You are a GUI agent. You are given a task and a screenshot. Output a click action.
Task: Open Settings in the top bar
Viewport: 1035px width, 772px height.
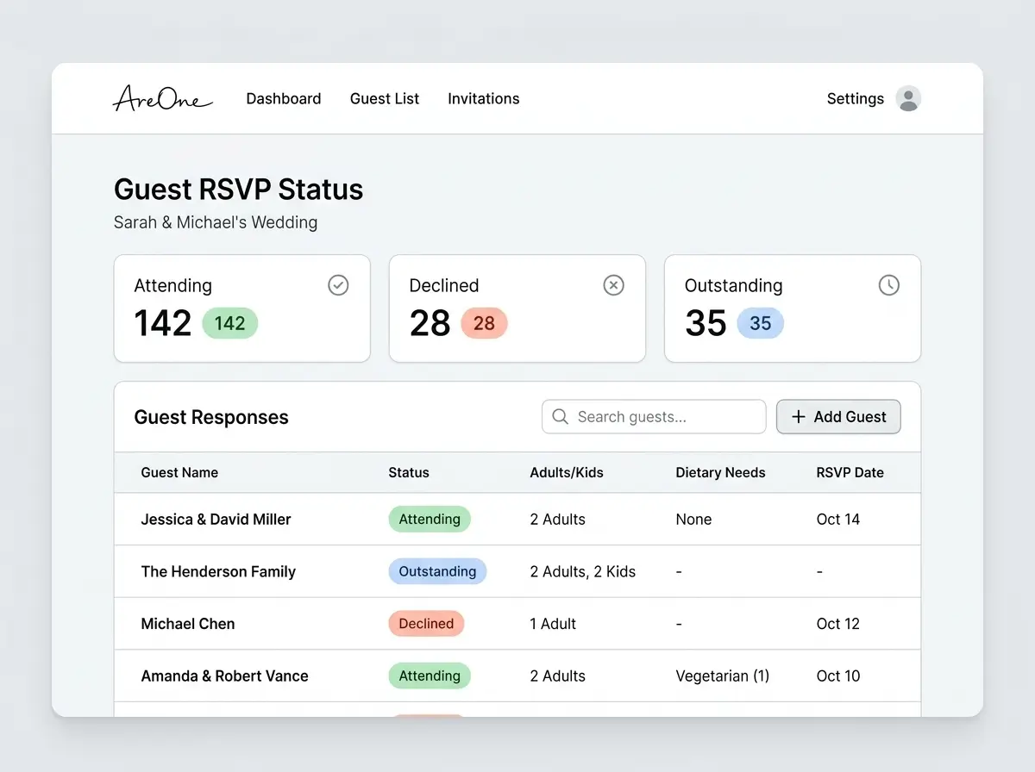[x=856, y=99]
